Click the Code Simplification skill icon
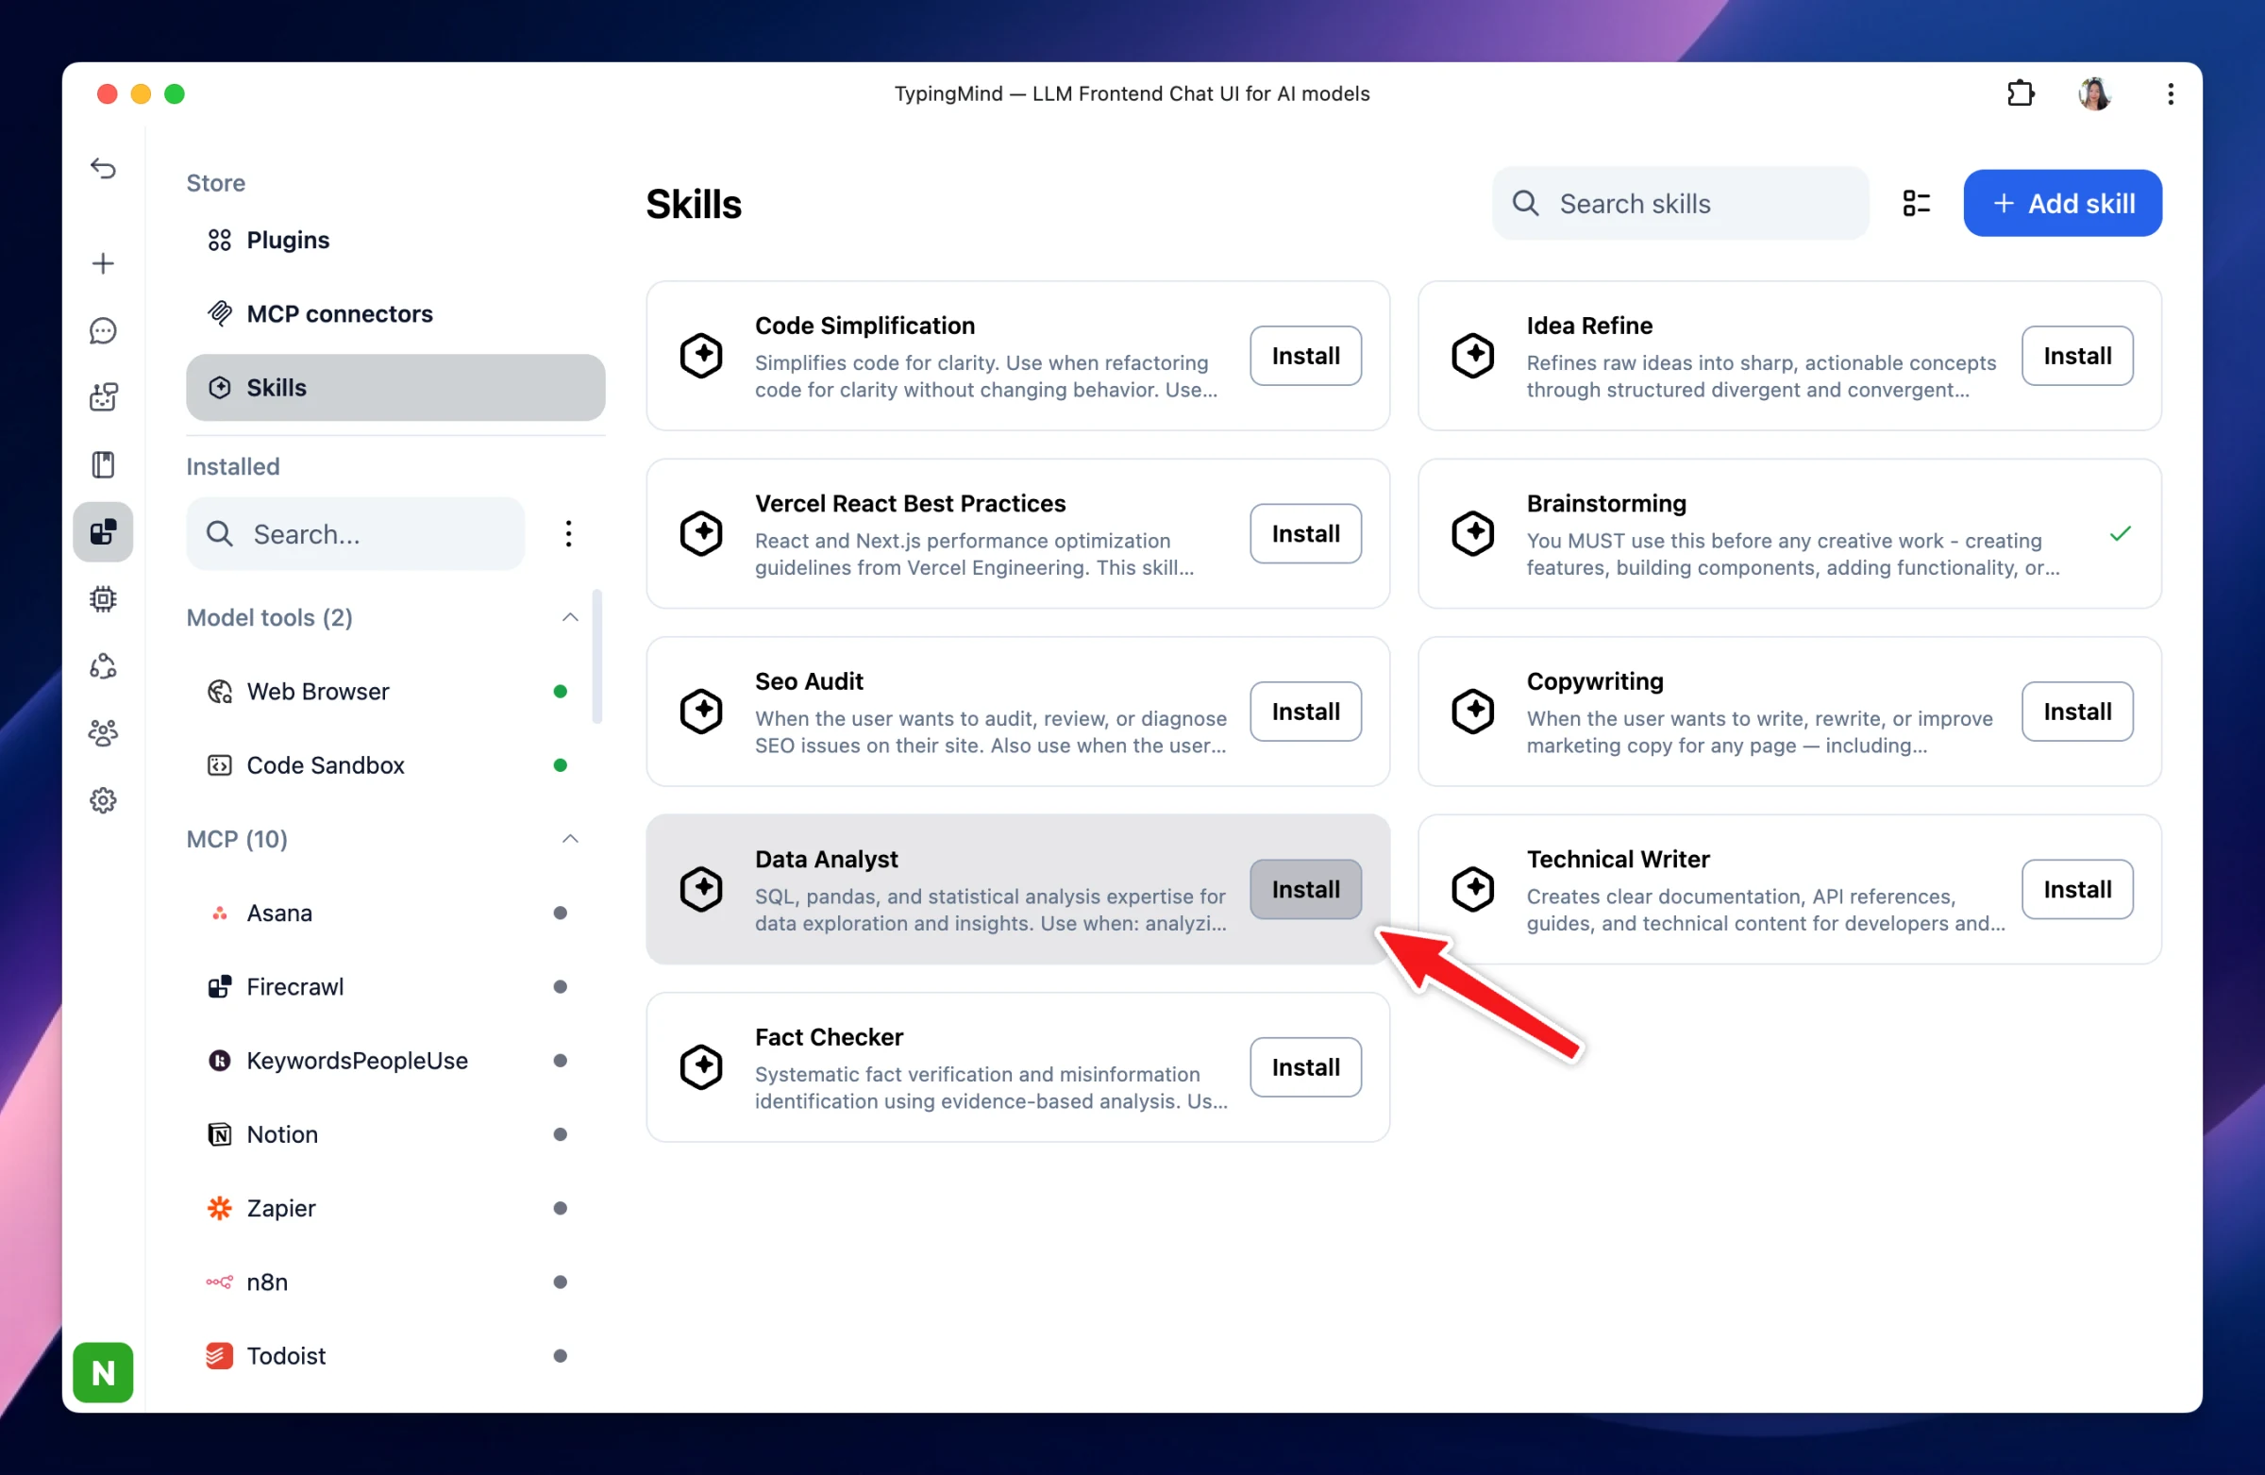Screen dimensions: 2265x1475 point(701,355)
